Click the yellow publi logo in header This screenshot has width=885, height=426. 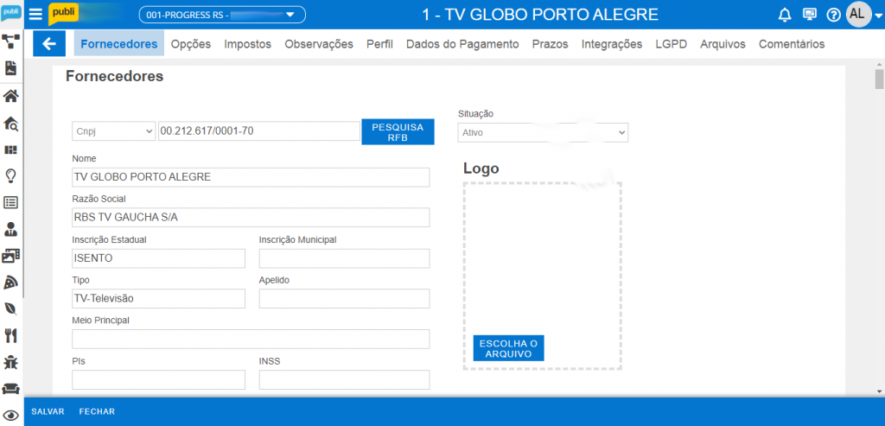coord(63,14)
